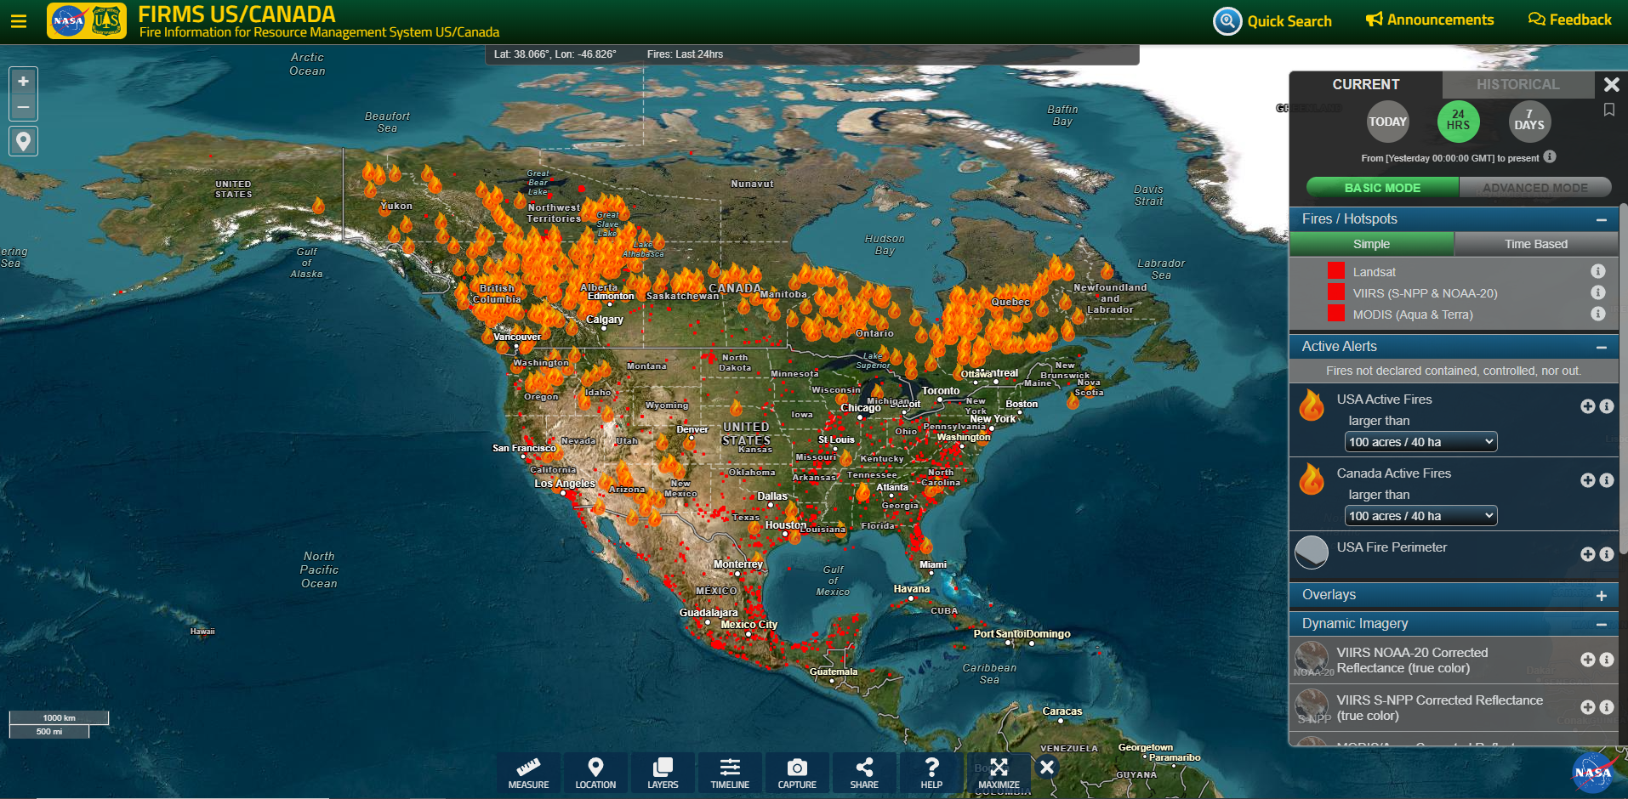The height and width of the screenshot is (799, 1628).
Task: Click the US Forest Service logo
Action: pos(106,20)
